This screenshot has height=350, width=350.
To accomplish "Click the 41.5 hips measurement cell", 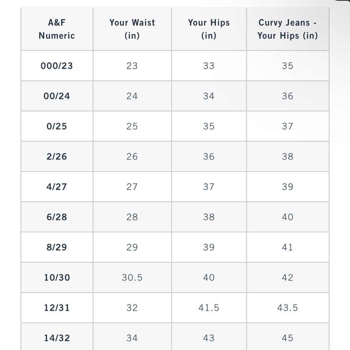I will point(209,308).
